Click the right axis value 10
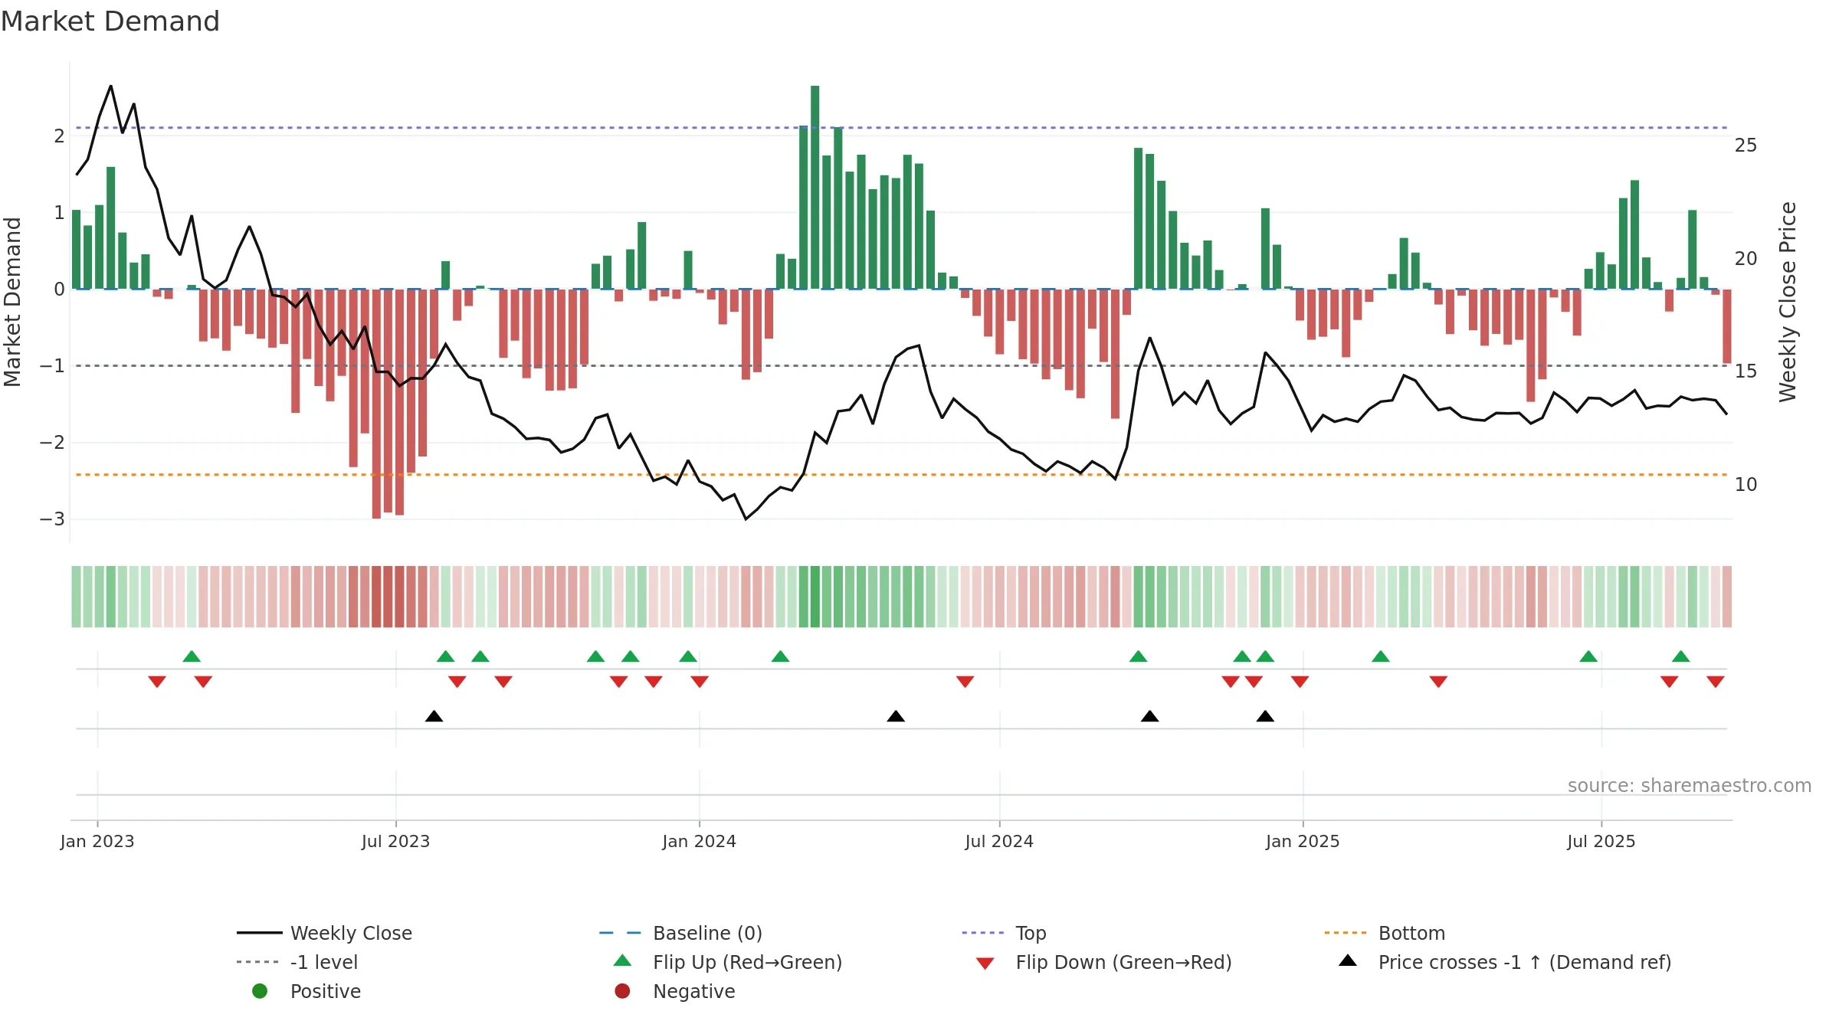The height and width of the screenshot is (1034, 1839). coord(1746,484)
